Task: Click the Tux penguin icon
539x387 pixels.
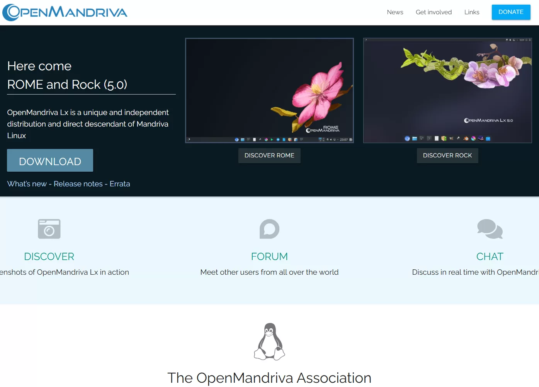Action: pyautogui.click(x=269, y=341)
